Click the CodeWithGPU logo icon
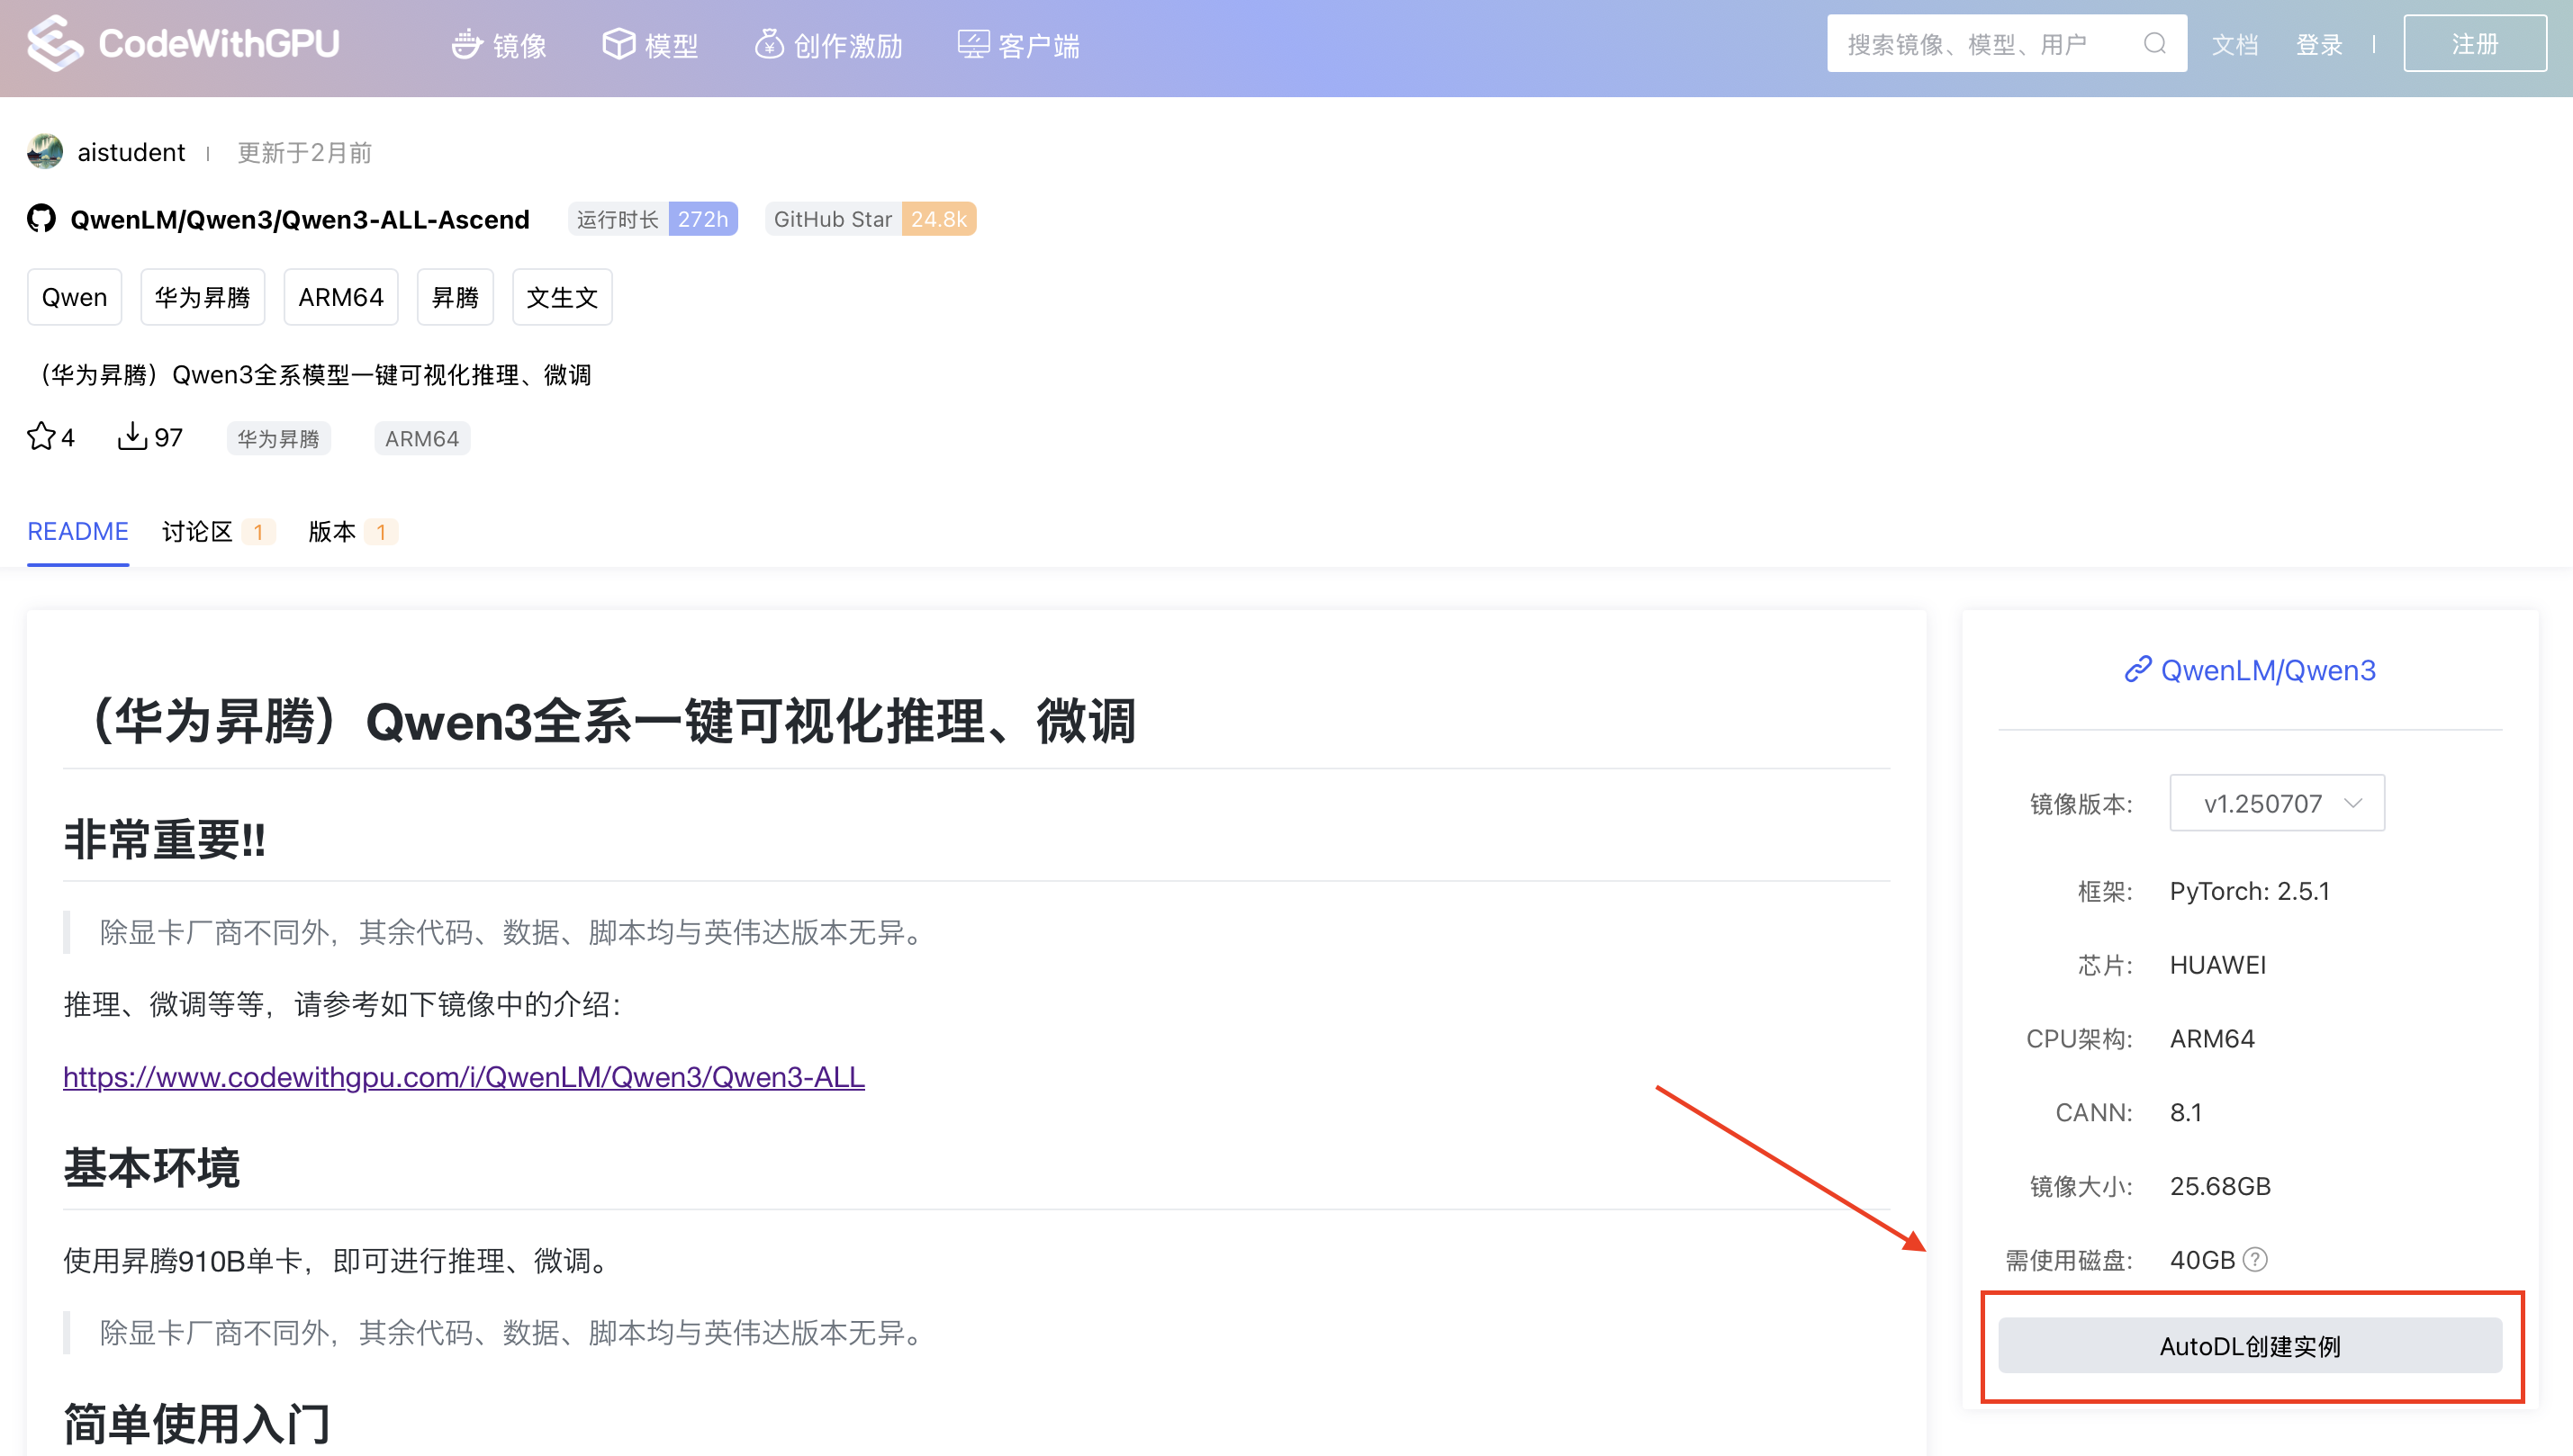 point(55,43)
